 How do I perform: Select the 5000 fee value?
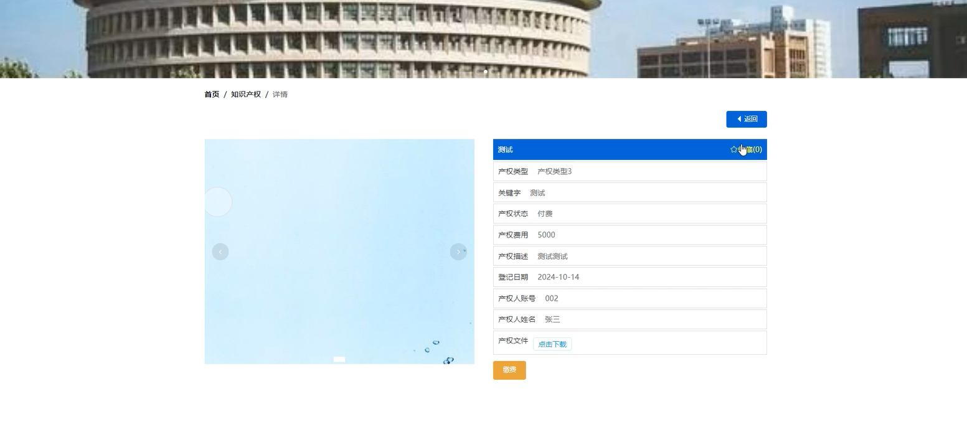pyautogui.click(x=546, y=235)
